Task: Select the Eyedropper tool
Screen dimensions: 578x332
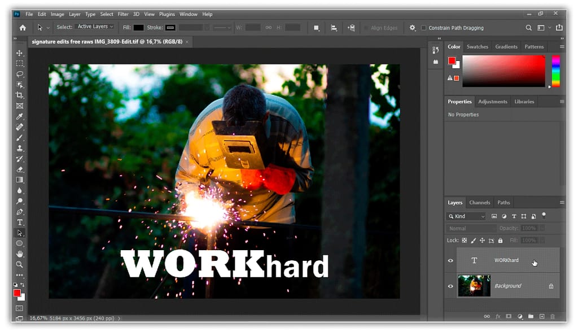Action: (x=20, y=116)
